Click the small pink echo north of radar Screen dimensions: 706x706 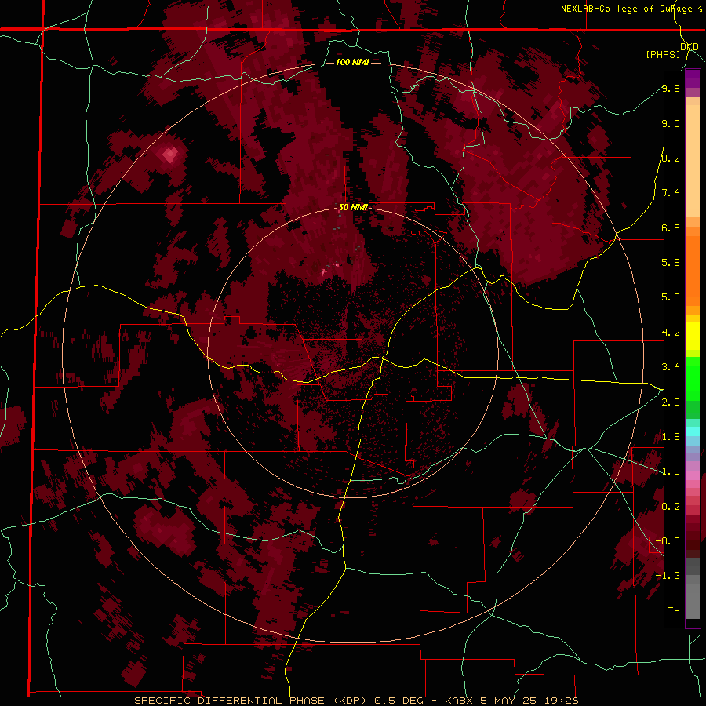[324, 271]
